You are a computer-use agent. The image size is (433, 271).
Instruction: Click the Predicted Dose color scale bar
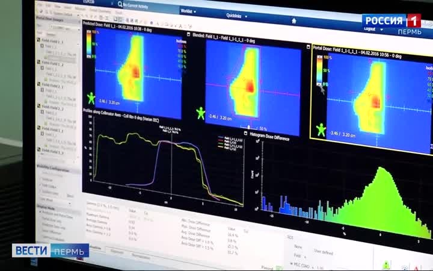89,44
